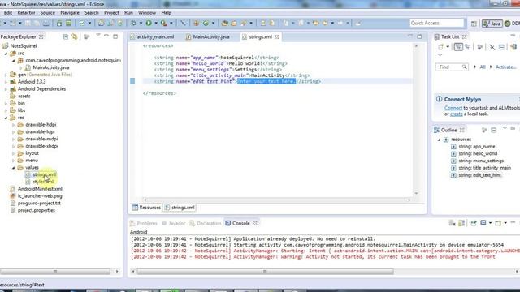This screenshot has height=292, width=520.
Task: Switch to the Problems tab
Action: coord(144,224)
